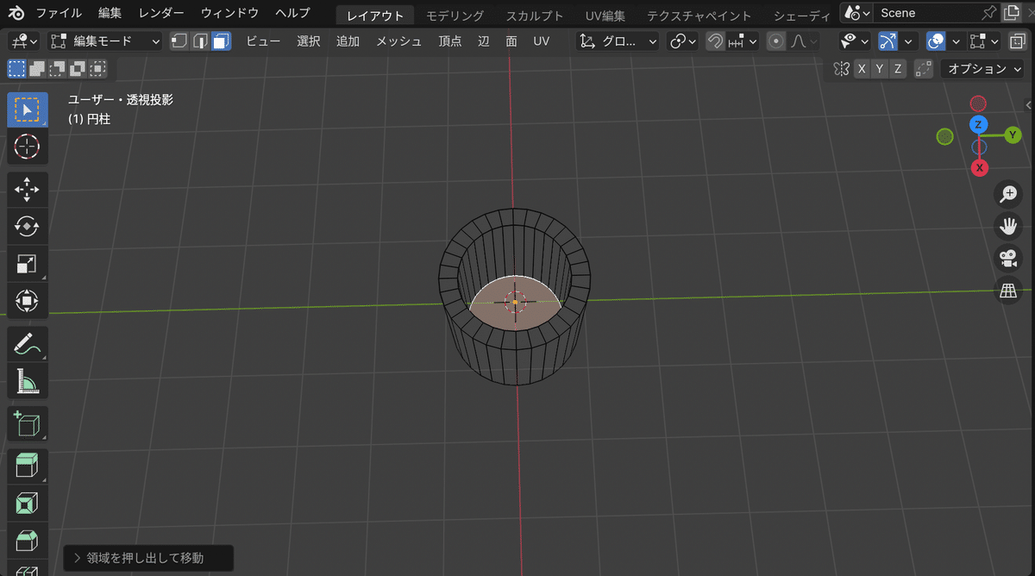The height and width of the screenshot is (576, 1035).
Task: Open the ヘルプ menu
Action: [292, 13]
